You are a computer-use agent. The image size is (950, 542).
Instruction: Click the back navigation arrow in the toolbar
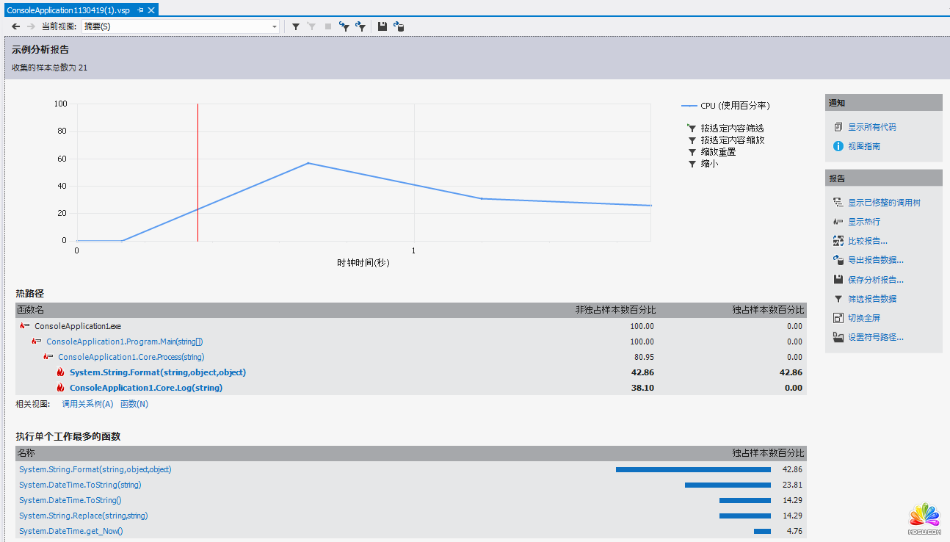click(x=16, y=26)
